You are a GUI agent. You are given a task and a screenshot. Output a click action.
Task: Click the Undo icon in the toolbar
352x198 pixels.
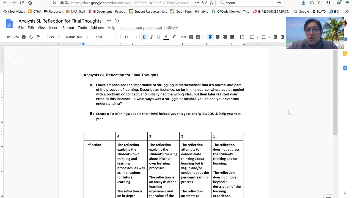click(9, 37)
